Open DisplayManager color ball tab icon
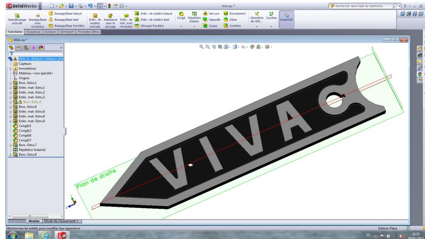Viewport: 425px width, 239px height. pyautogui.click(x=41, y=48)
